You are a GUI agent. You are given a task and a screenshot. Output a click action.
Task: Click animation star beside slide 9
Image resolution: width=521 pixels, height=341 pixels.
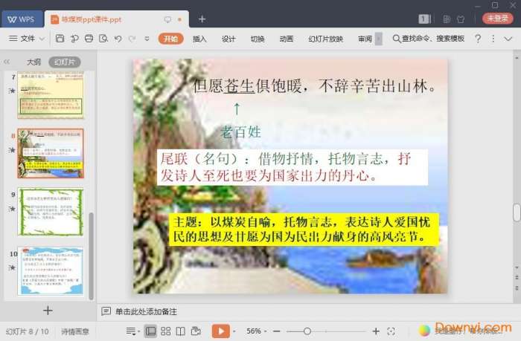pos(13,209)
